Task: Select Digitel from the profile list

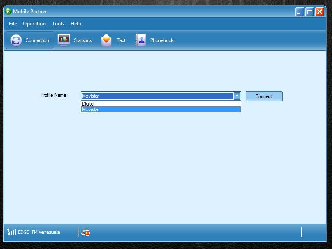Action: point(161,104)
